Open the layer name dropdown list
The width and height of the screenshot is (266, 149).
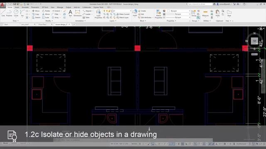[131, 11]
